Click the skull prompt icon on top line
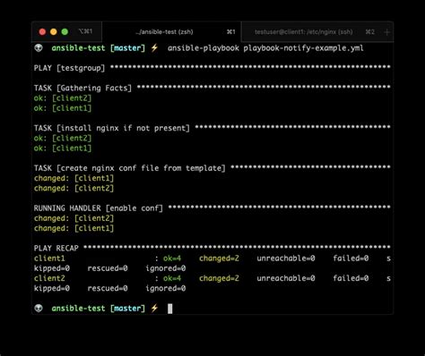The image size is (425, 356). pos(39,48)
